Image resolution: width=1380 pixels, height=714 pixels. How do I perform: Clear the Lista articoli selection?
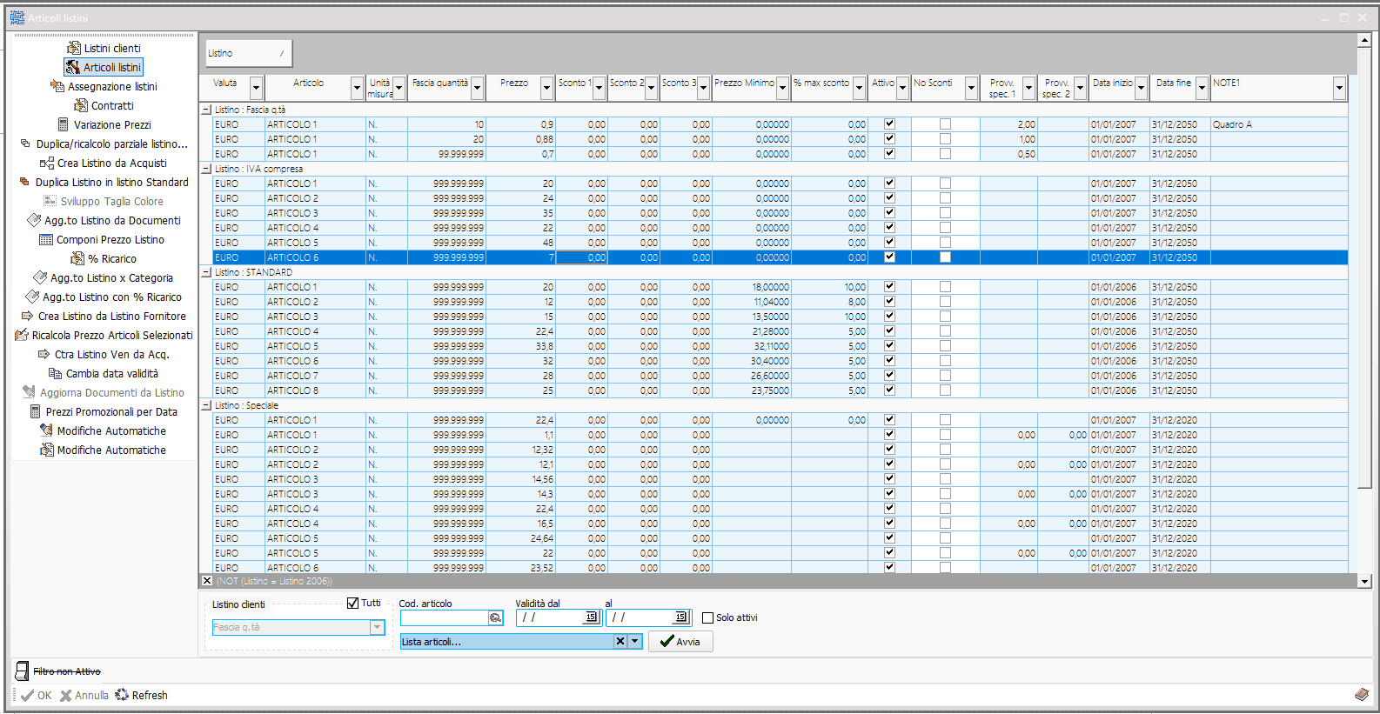[x=620, y=641]
